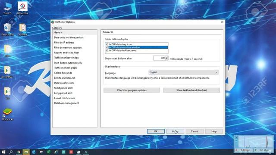Open Long period alert category
The height and width of the screenshot is (155, 276).
[x=75, y=93]
